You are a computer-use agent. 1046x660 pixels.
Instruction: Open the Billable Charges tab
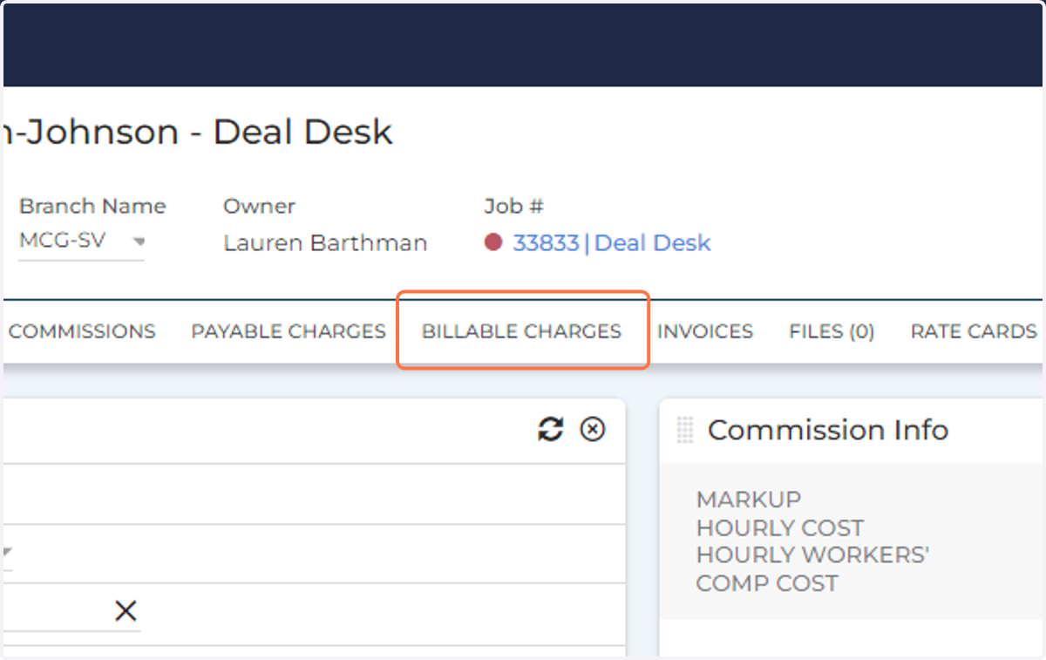point(521,331)
